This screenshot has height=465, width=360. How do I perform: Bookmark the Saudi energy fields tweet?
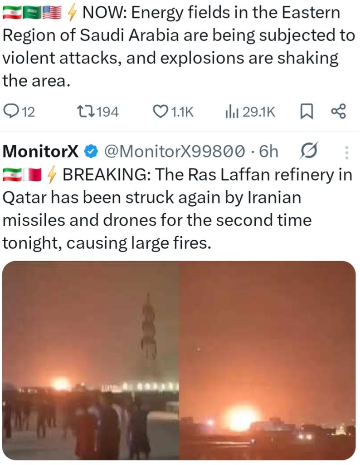307,111
